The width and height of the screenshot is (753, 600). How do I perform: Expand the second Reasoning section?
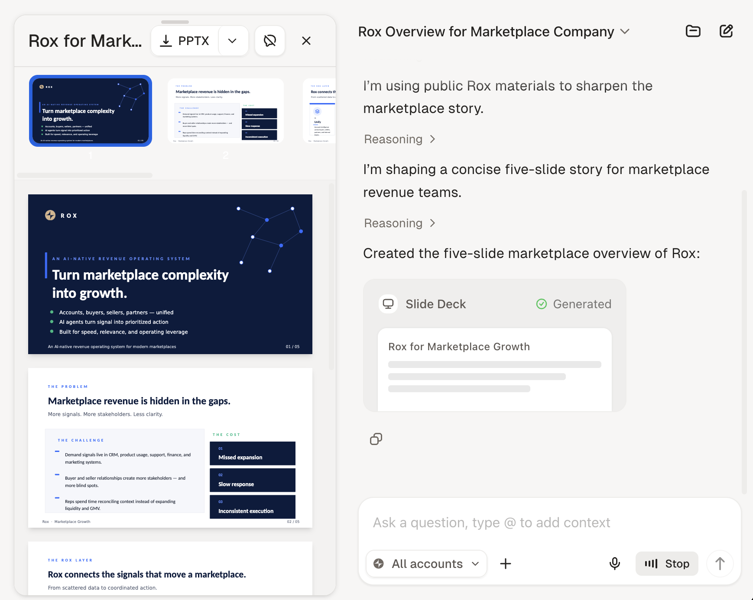coord(399,223)
